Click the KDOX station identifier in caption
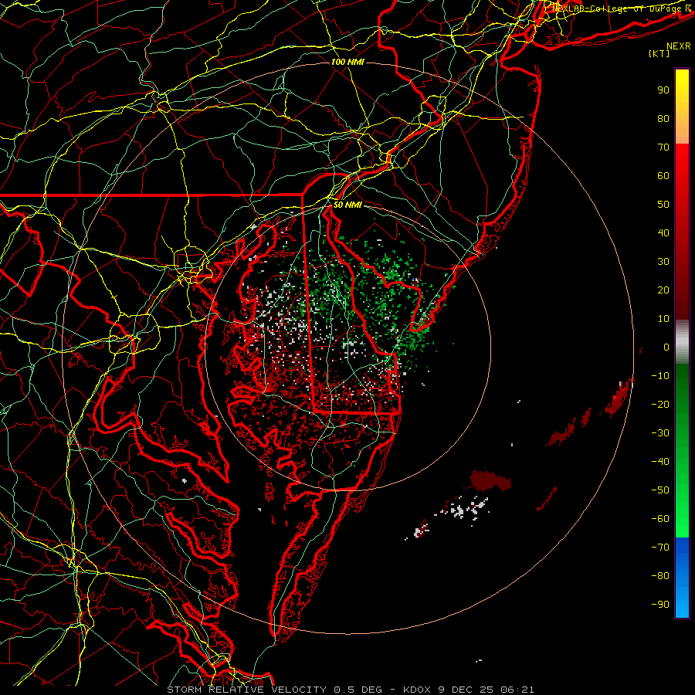The image size is (695, 695). tap(418, 690)
